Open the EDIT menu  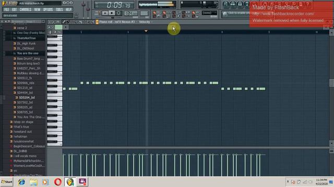coord(14,9)
